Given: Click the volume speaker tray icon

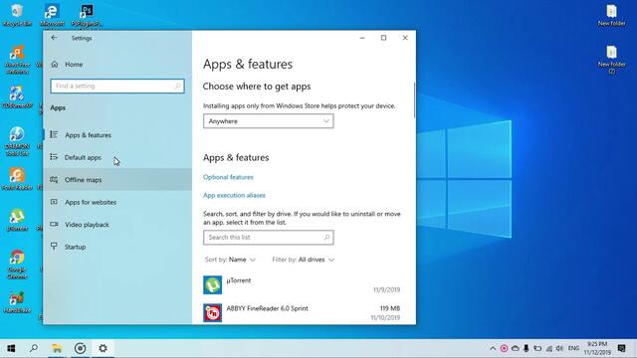Looking at the screenshot, I should point(559,348).
